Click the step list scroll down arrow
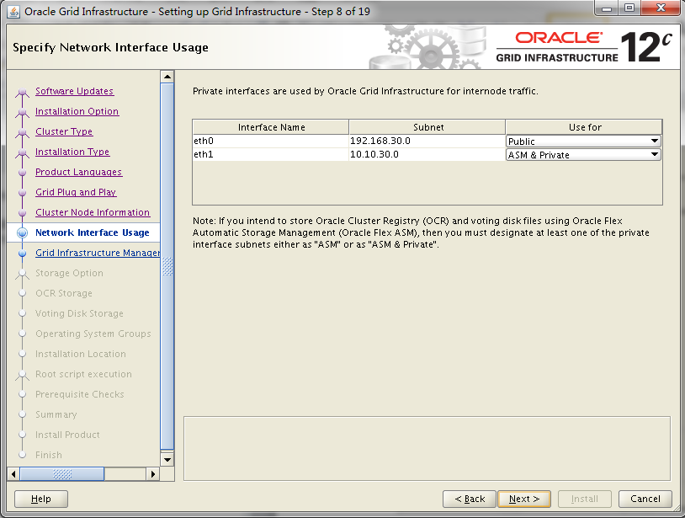The height and width of the screenshot is (518, 685). (x=167, y=459)
